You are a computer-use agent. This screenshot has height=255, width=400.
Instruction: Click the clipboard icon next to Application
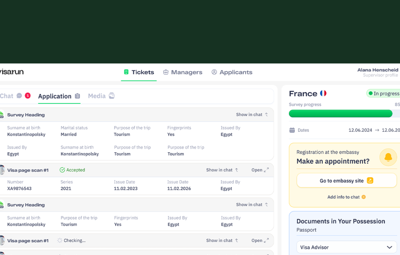[77, 96]
